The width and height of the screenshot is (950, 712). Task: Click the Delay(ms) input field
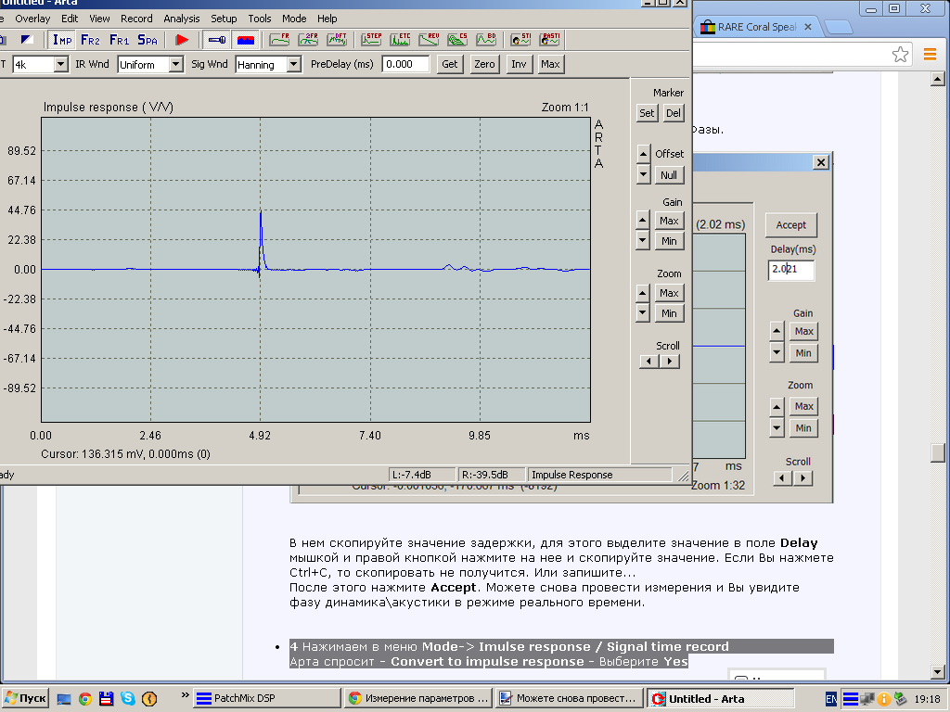coord(790,270)
